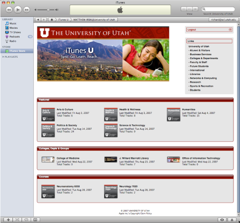The image size is (240, 223).
Task: Open the Health & Wellness thumbnail
Action: pos(111,114)
